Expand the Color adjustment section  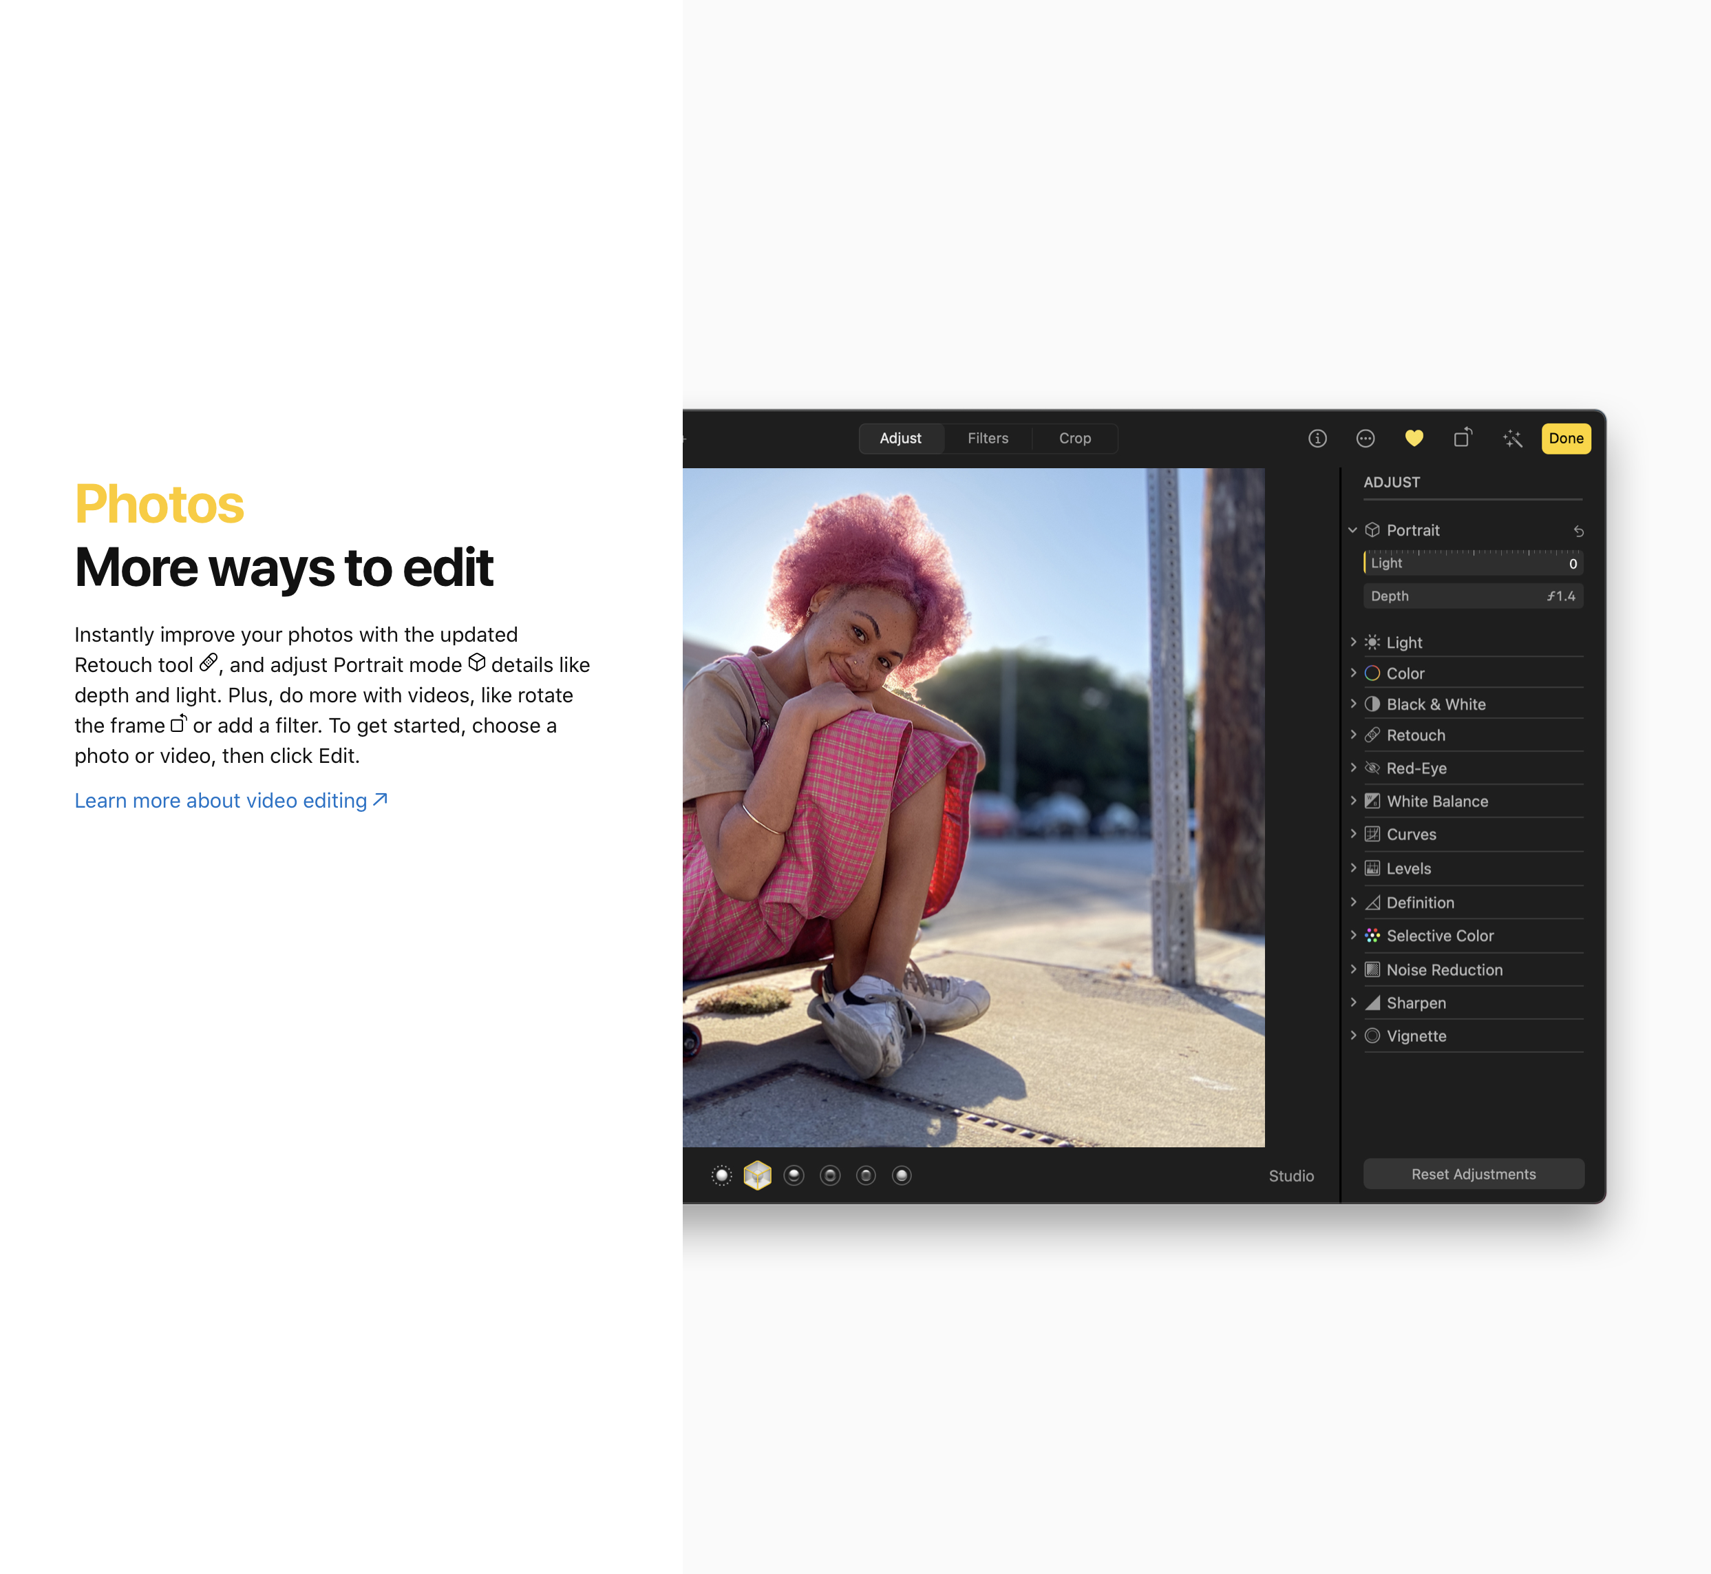[x=1352, y=673]
